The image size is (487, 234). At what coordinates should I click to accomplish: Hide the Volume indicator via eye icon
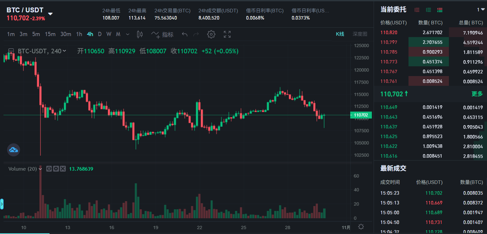pos(49,169)
